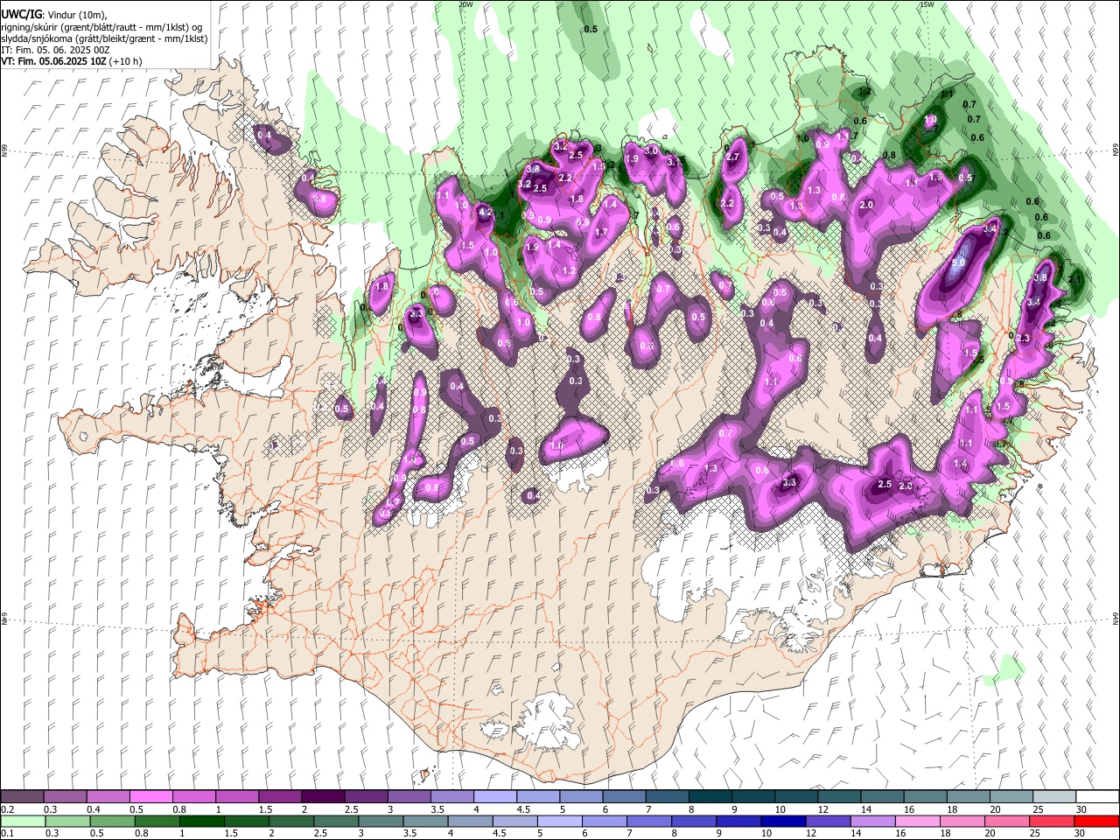Click the 'slydda/snjókoma' legend description line
Image resolution: width=1120 pixels, height=840 pixels.
click(104, 38)
